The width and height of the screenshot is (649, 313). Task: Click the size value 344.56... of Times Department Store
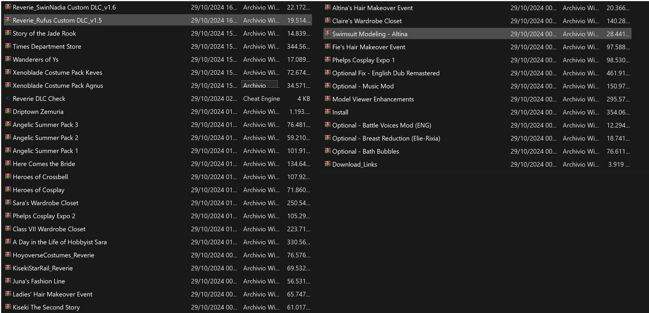click(x=298, y=47)
